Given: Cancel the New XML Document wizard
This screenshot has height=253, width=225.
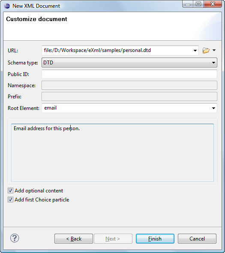Looking at the screenshot, I should pos(197,239).
